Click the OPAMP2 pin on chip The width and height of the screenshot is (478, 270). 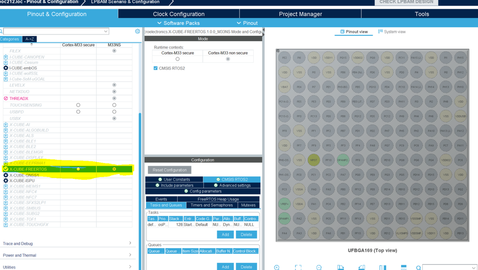click(x=343, y=160)
